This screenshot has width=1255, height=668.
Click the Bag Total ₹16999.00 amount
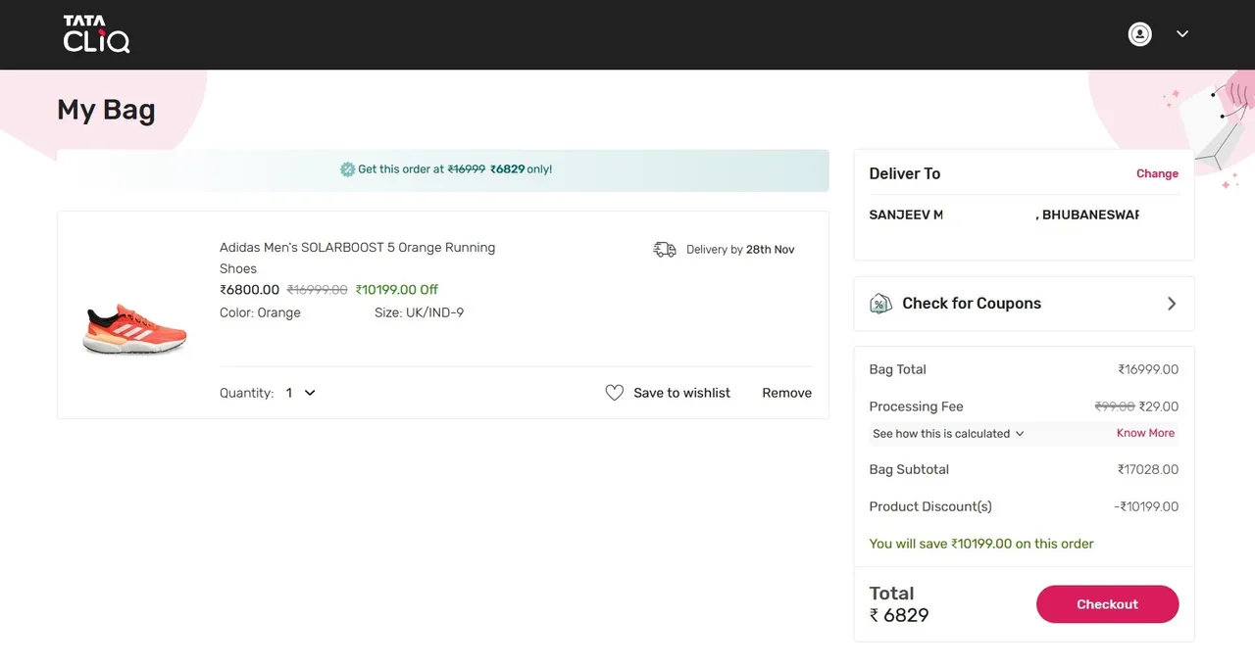pos(1148,369)
